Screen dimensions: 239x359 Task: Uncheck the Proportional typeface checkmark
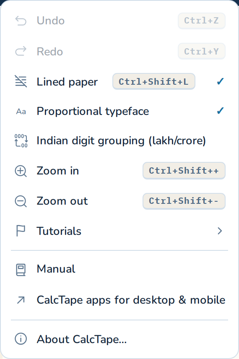click(x=220, y=111)
